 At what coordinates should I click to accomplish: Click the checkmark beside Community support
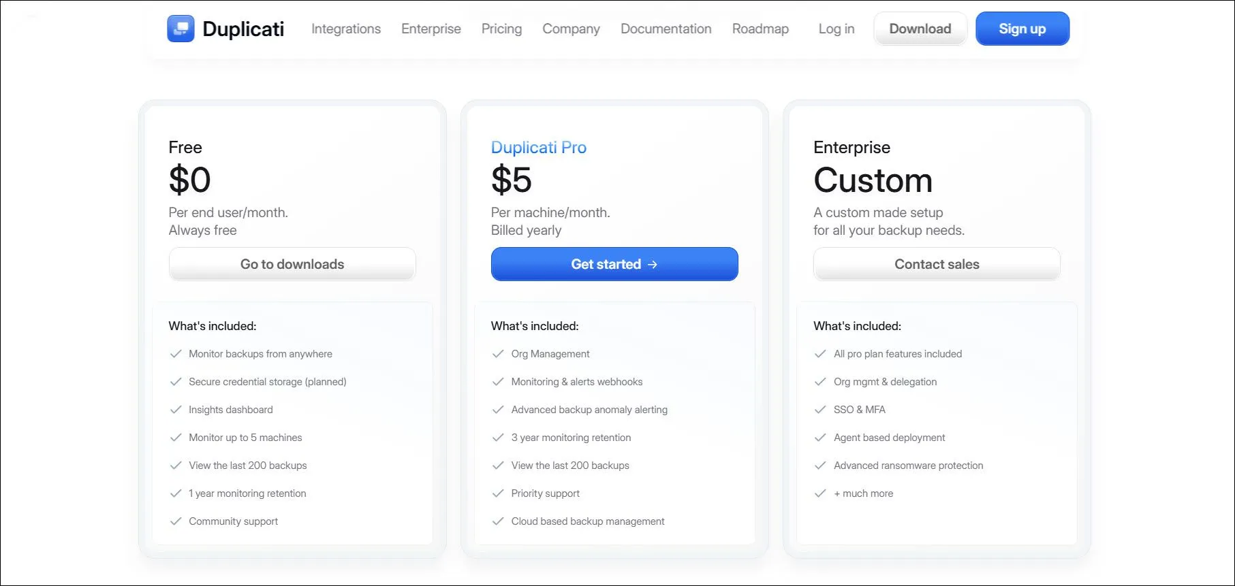176,521
